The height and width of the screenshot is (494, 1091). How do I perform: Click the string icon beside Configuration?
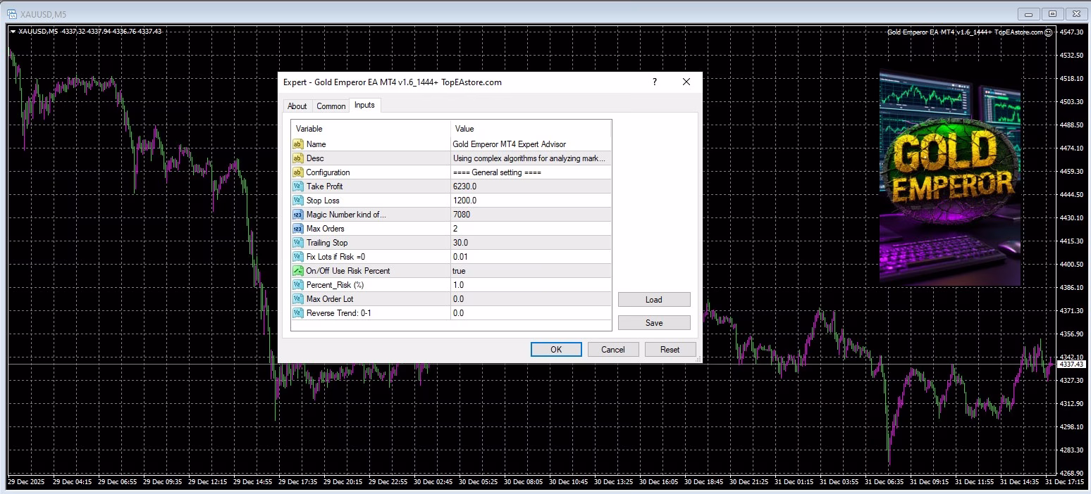tap(297, 172)
